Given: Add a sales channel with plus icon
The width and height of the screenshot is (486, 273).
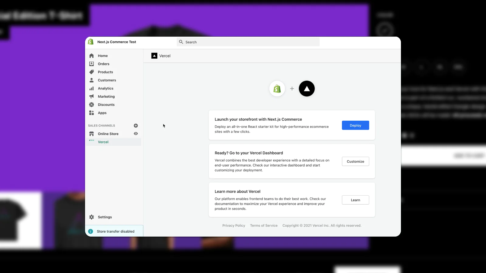Looking at the screenshot, I should coord(136,126).
